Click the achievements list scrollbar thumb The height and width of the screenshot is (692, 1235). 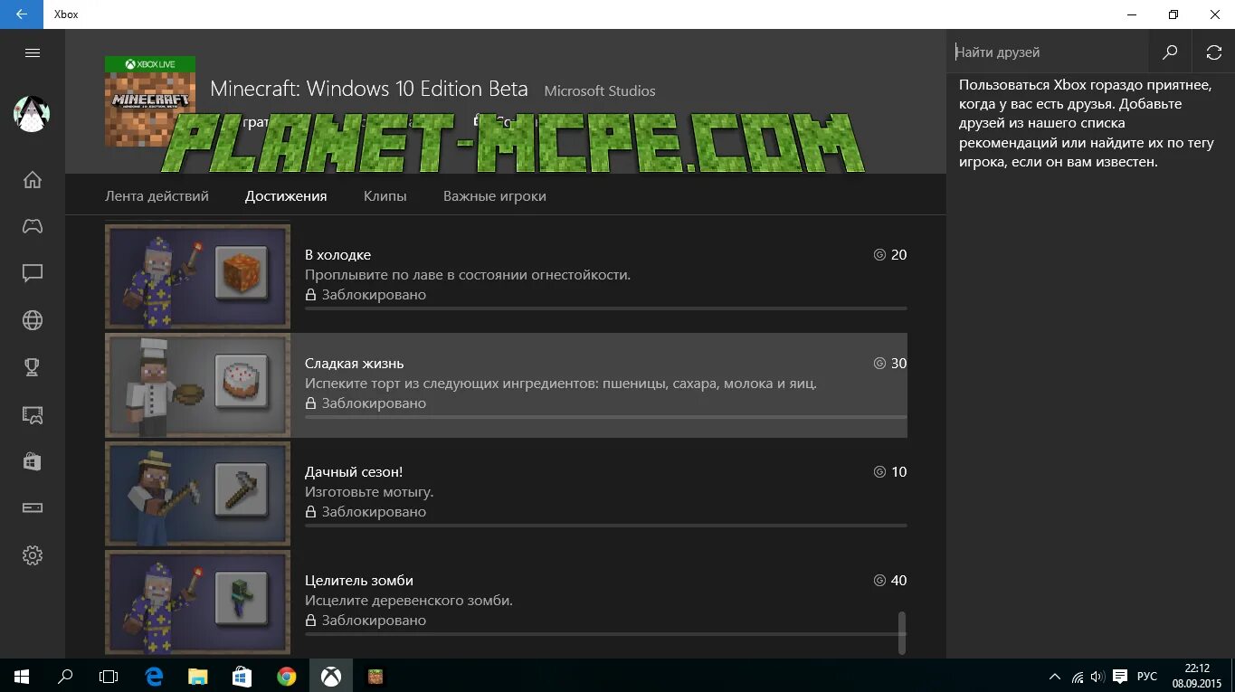(901, 632)
